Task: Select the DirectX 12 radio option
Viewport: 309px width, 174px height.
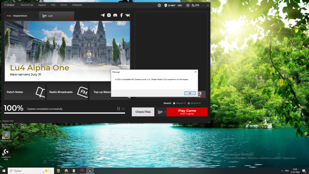Action: point(189,103)
